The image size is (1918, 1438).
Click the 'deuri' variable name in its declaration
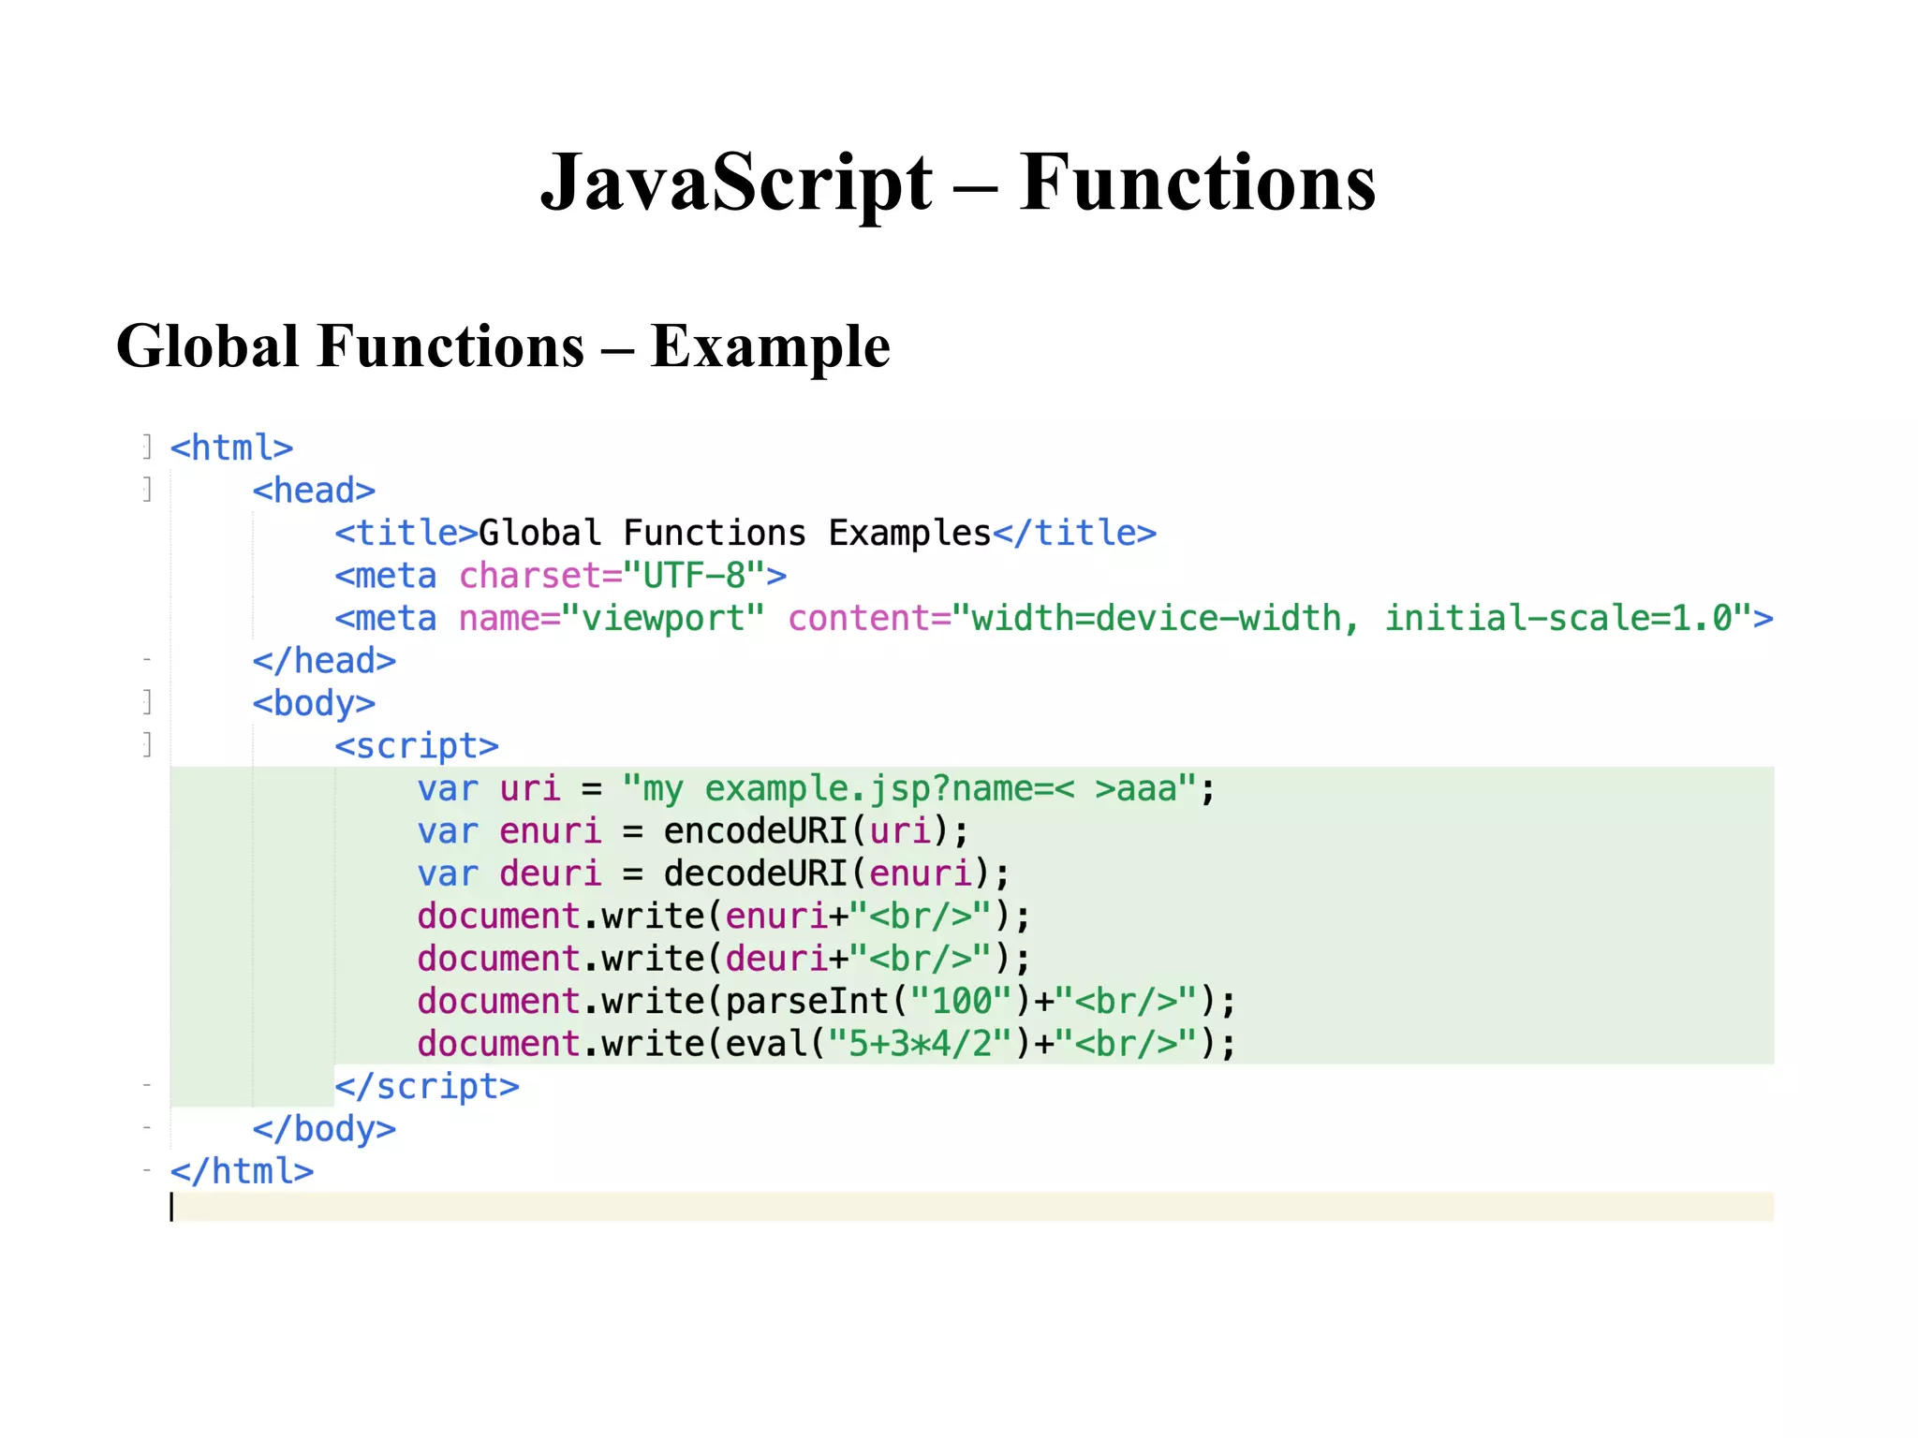(x=551, y=873)
